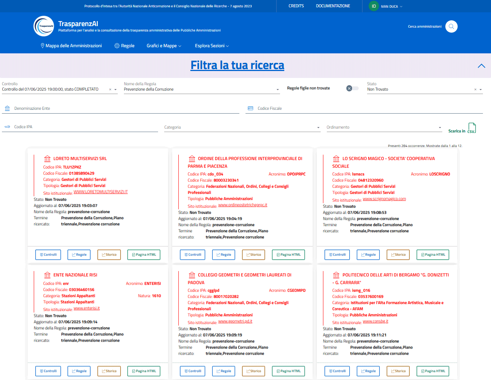This screenshot has width=491, height=380.
Task: Click Controlli button on ORDINE DELLA PROFESSIONE card
Action: 193,255
